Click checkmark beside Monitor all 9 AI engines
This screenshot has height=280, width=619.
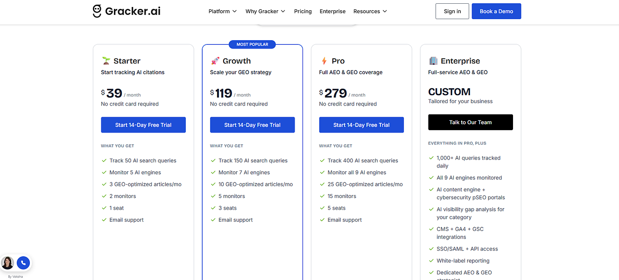pyautogui.click(x=323, y=172)
